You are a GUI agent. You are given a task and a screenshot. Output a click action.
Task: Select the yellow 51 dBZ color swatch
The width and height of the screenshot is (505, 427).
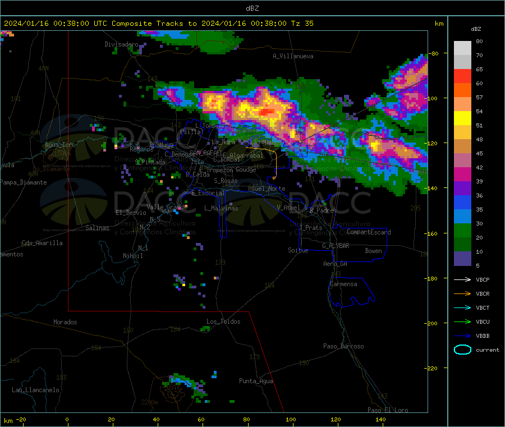[462, 118]
